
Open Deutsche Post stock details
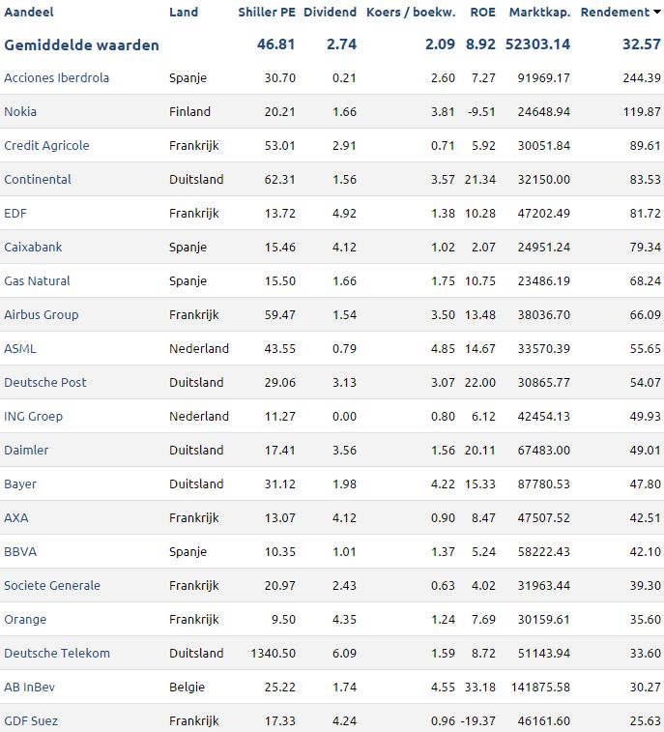[45, 382]
